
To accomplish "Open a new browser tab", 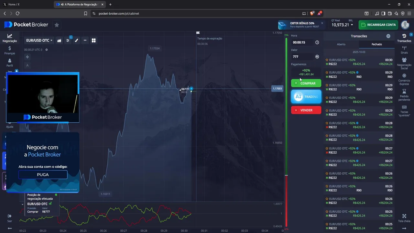I will tap(110, 5).
